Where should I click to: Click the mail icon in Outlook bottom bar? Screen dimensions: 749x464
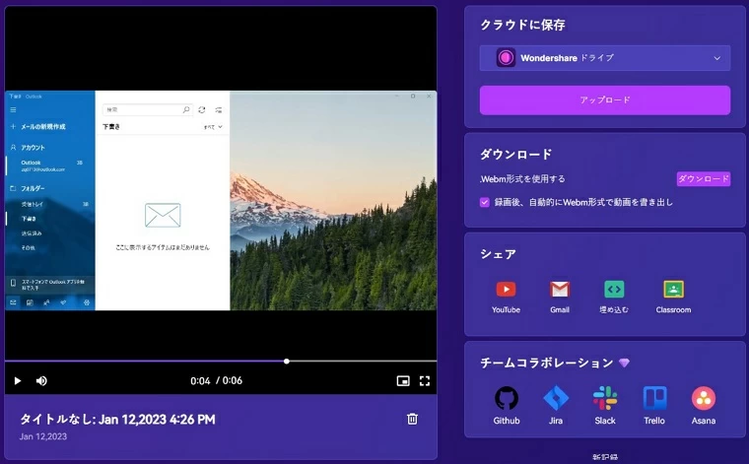tap(13, 302)
